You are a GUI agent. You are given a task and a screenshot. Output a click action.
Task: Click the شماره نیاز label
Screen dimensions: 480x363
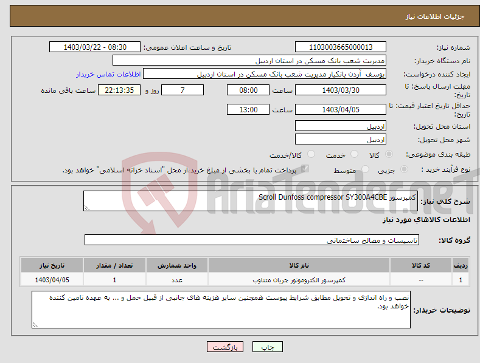(x=453, y=47)
